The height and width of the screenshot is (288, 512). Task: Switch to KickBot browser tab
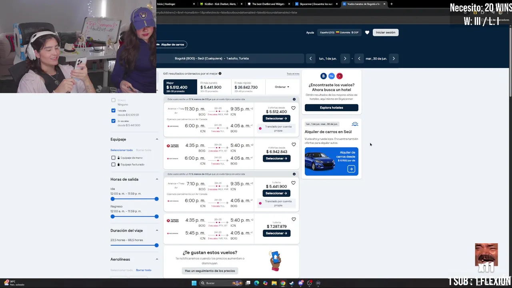coord(221,4)
